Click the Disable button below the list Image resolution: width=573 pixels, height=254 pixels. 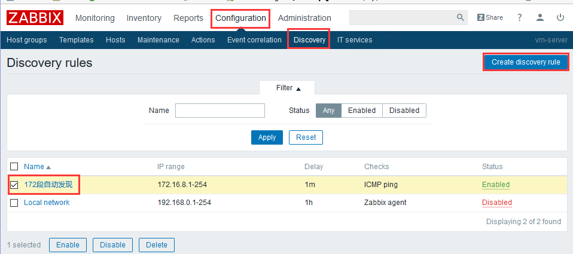point(112,245)
